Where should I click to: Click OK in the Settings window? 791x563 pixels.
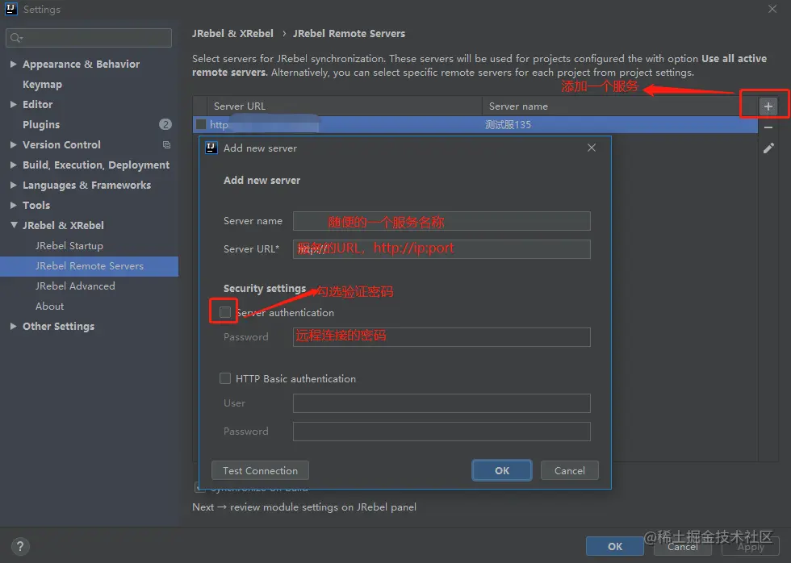(615, 546)
